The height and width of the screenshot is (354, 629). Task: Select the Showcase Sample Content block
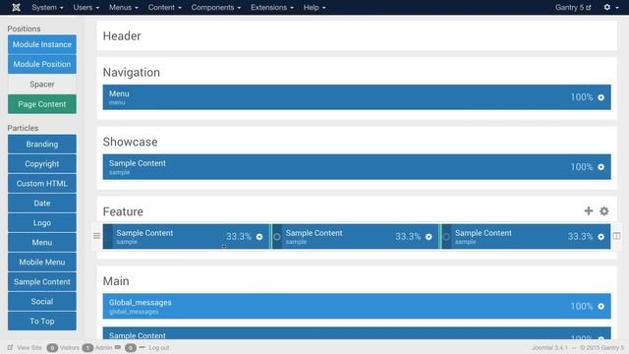coord(357,166)
